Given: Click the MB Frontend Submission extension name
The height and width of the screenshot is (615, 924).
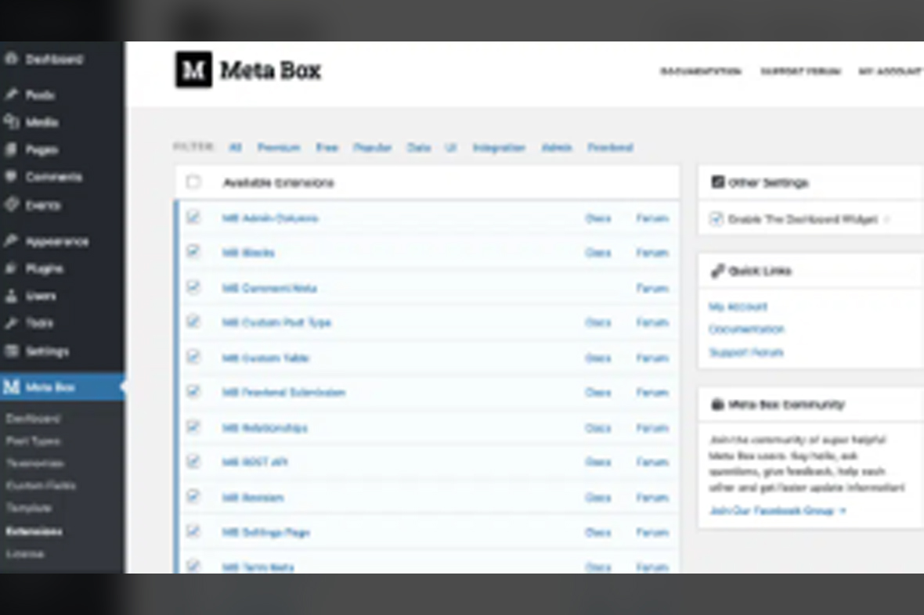Looking at the screenshot, I should pyautogui.click(x=283, y=392).
